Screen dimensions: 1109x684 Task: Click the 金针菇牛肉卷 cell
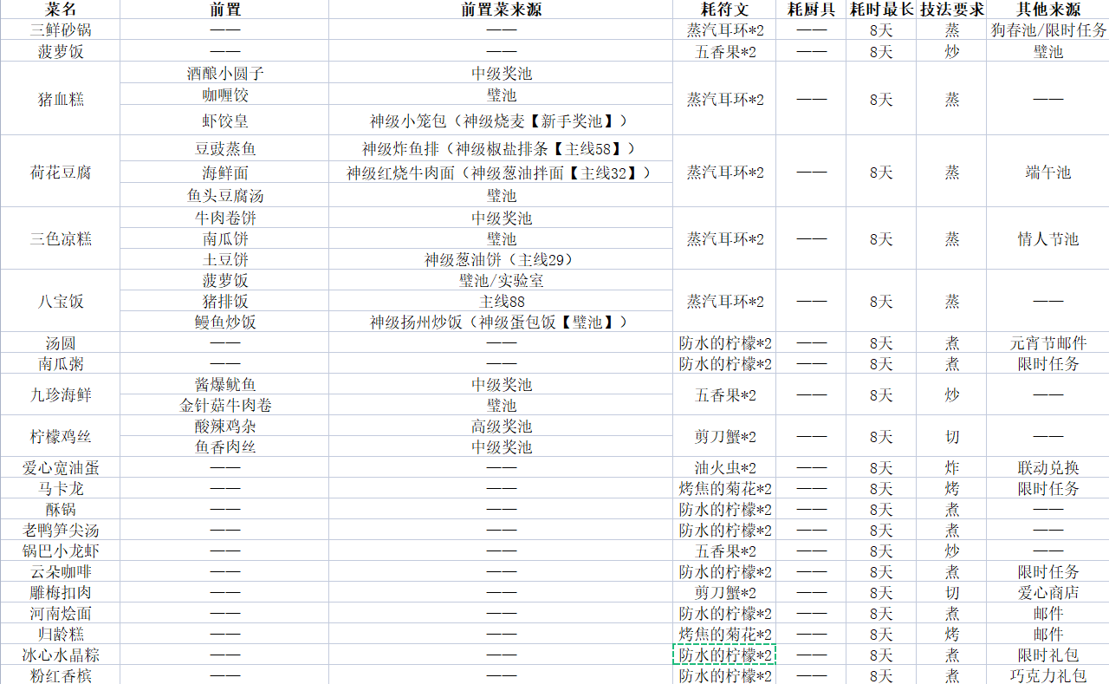[225, 405]
